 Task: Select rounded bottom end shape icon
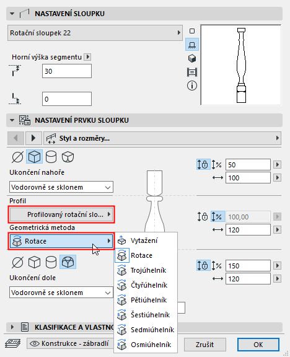[x=68, y=262]
